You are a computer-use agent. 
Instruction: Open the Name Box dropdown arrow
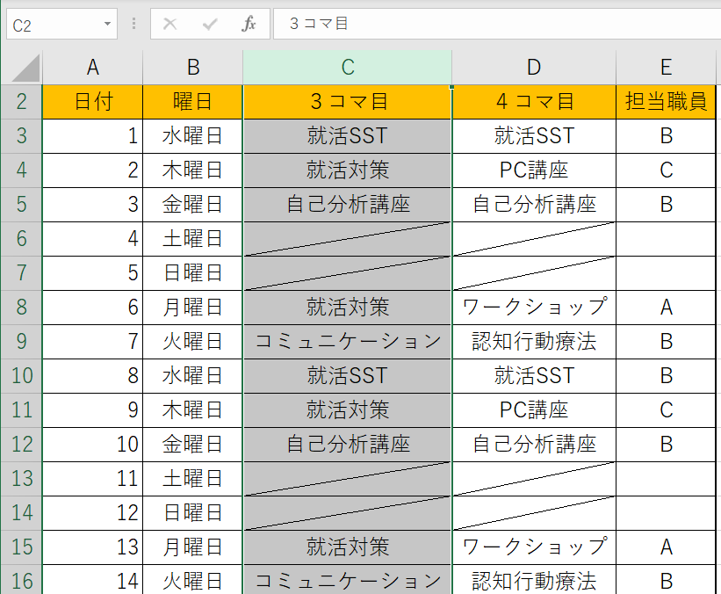point(107,25)
